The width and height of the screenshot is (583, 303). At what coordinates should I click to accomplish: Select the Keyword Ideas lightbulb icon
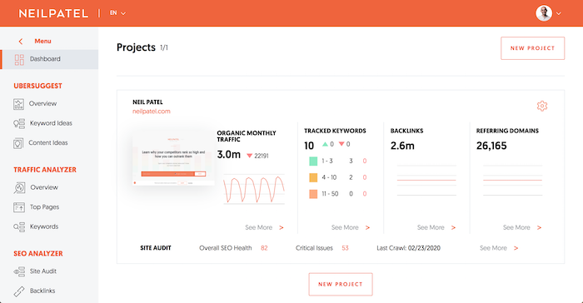click(19, 123)
